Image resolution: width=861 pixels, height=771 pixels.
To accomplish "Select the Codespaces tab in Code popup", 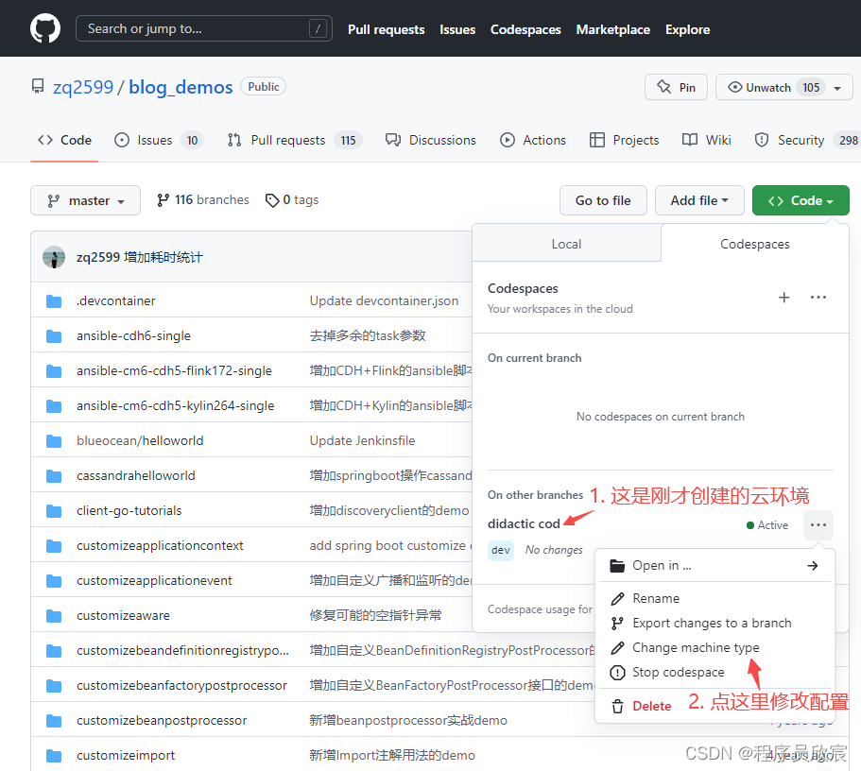I will click(x=754, y=244).
